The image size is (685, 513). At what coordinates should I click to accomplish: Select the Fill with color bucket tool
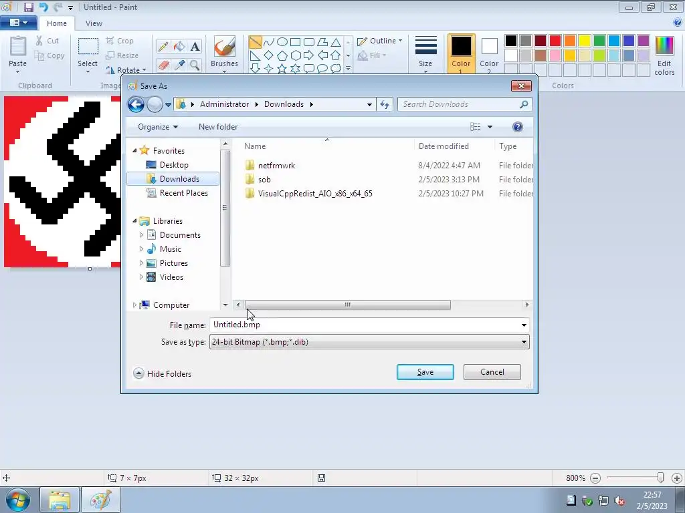tap(179, 46)
